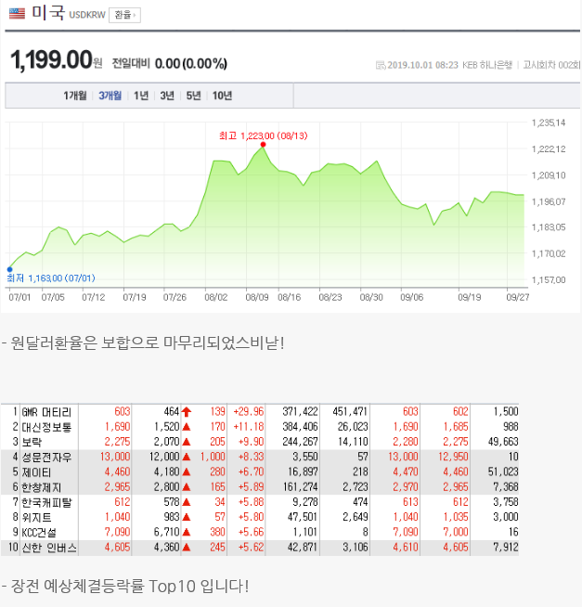
Task: Switch chart to 3년 period
Action: [167, 96]
